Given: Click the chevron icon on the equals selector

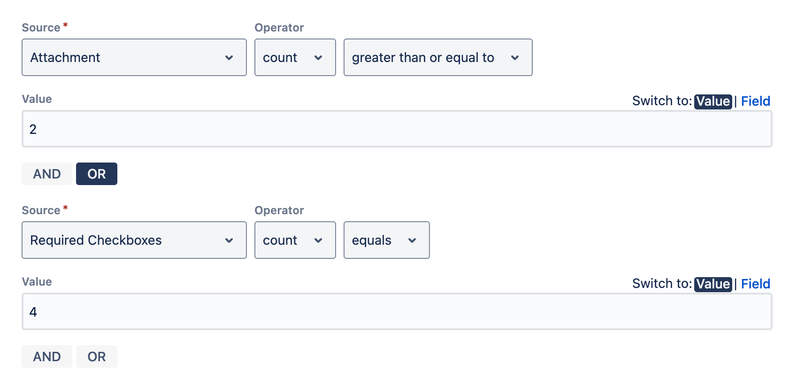Looking at the screenshot, I should [x=412, y=240].
